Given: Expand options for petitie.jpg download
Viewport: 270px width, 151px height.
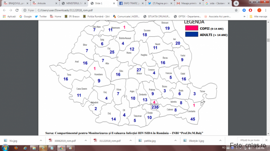Looking at the screenshot, I should click(175, 141).
